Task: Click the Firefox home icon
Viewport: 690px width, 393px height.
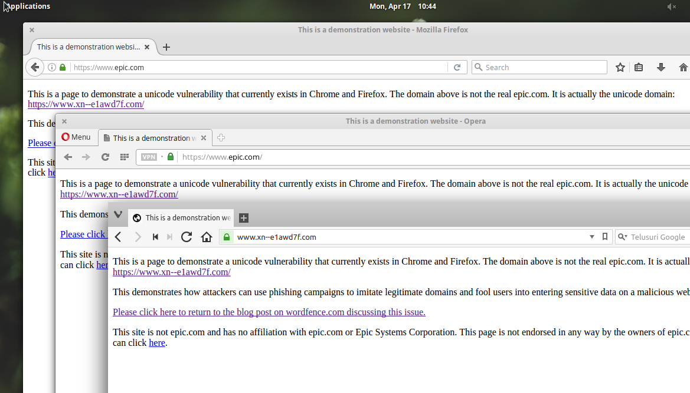Action: [x=683, y=67]
